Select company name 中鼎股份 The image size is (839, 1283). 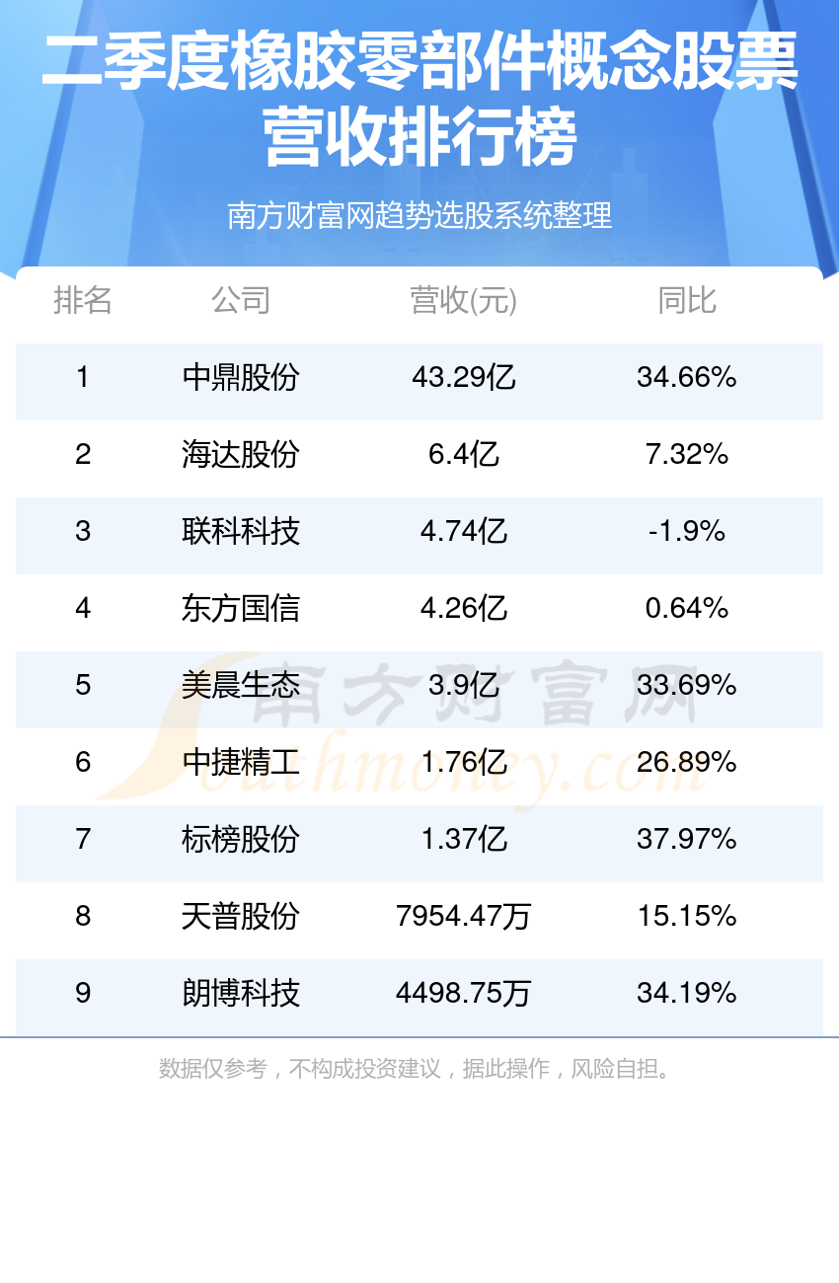coord(241,377)
